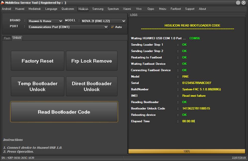Open the Android menu tab
The width and height of the screenshot is (248, 161).
tap(6, 9)
